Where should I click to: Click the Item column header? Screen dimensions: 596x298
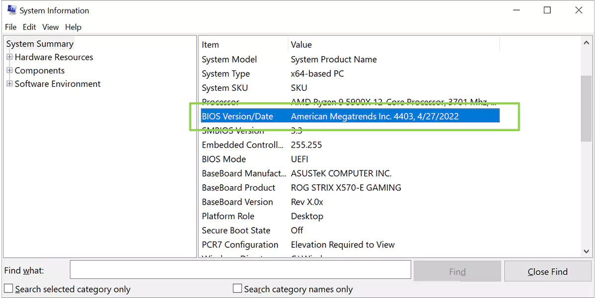tap(243, 45)
